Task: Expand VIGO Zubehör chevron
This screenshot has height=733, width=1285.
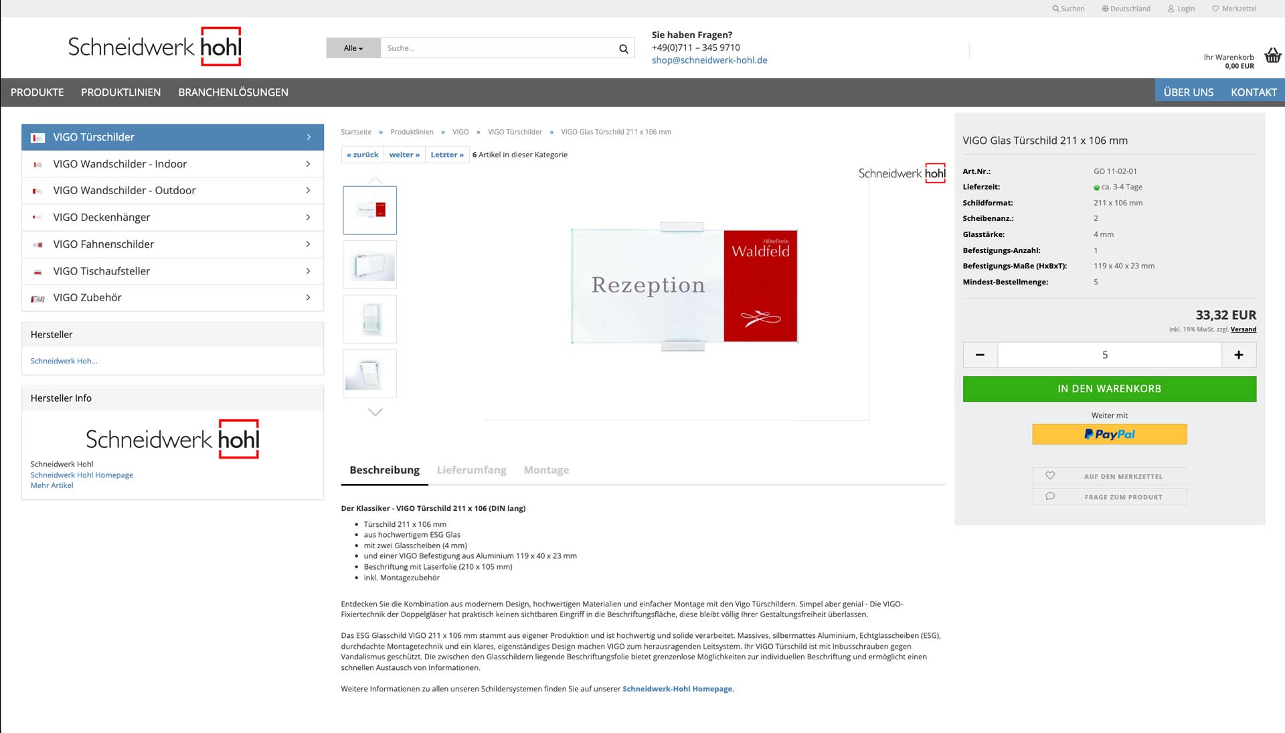Action: 309,297
